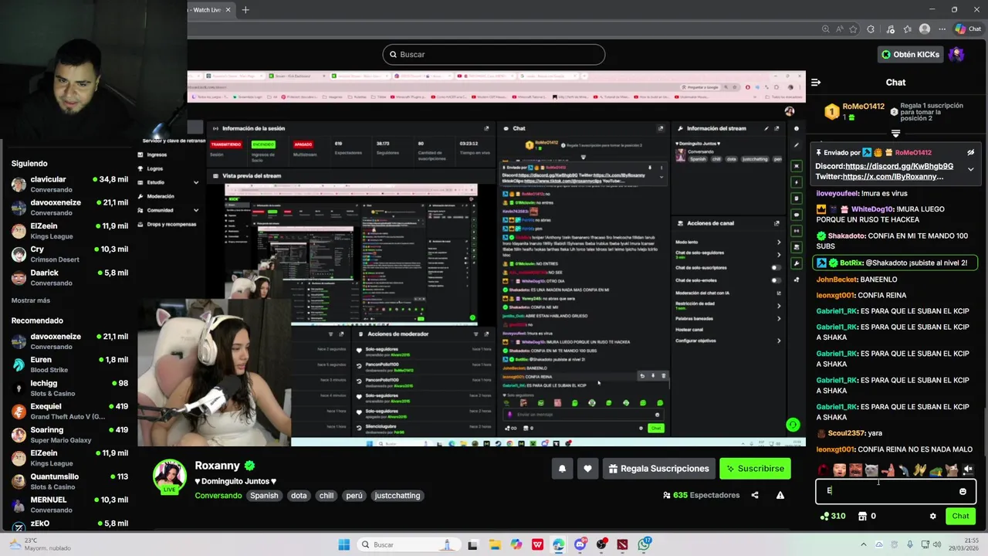Open Quantumsillo recommended channel
988x556 pixels.
(x=69, y=481)
